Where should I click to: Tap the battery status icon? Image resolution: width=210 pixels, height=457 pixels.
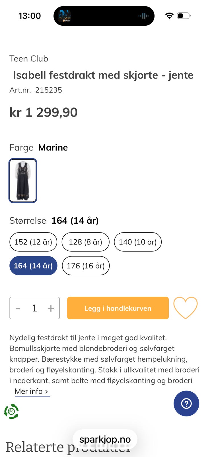(x=184, y=16)
